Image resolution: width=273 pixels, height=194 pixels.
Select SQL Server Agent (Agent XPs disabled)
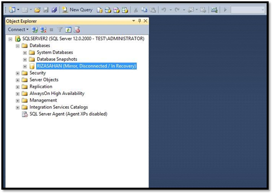coord(68,114)
